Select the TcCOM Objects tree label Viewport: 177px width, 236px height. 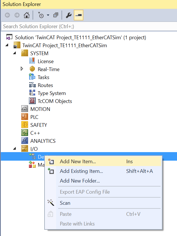[x=55, y=101]
